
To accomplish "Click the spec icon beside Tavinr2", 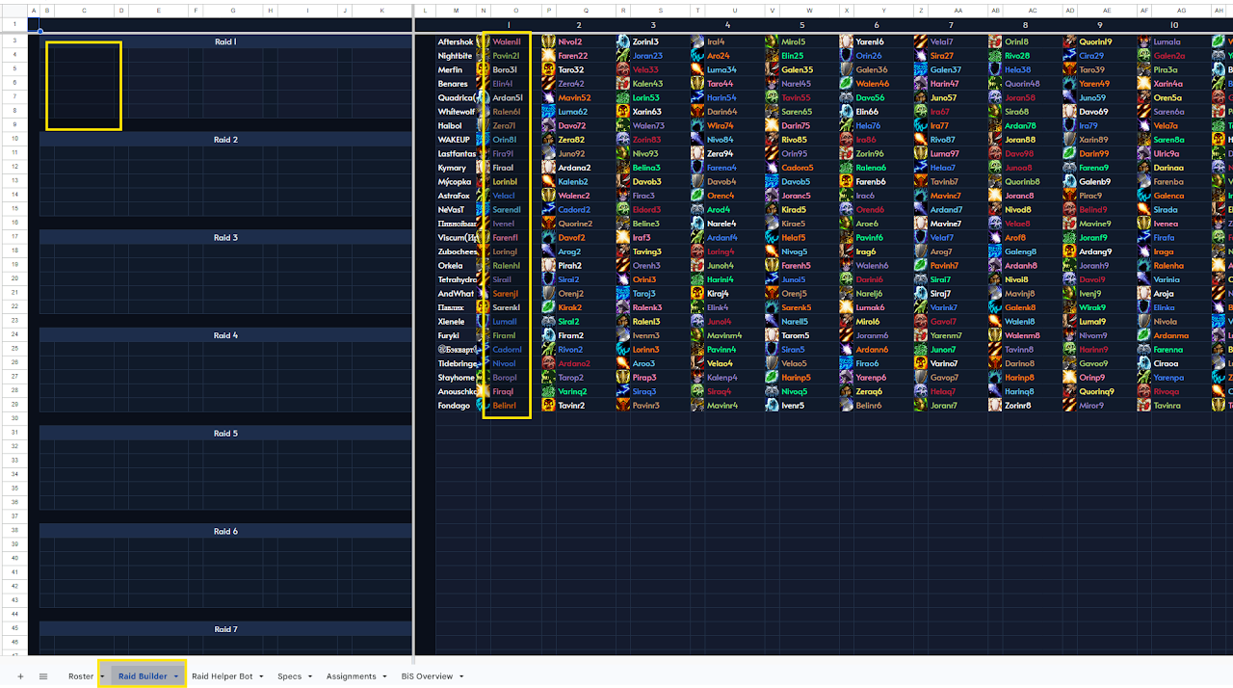I will [x=549, y=406].
